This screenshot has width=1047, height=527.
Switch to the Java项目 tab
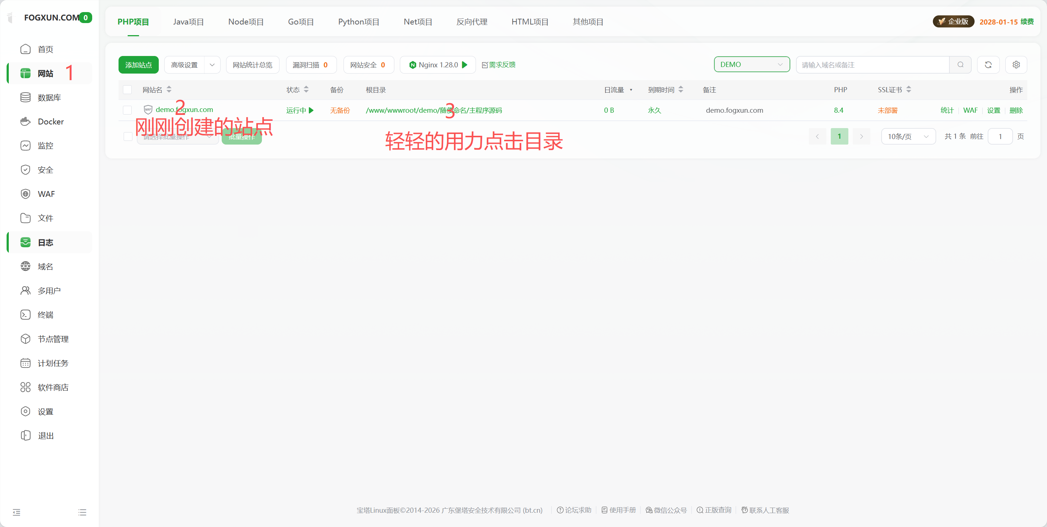(x=188, y=22)
